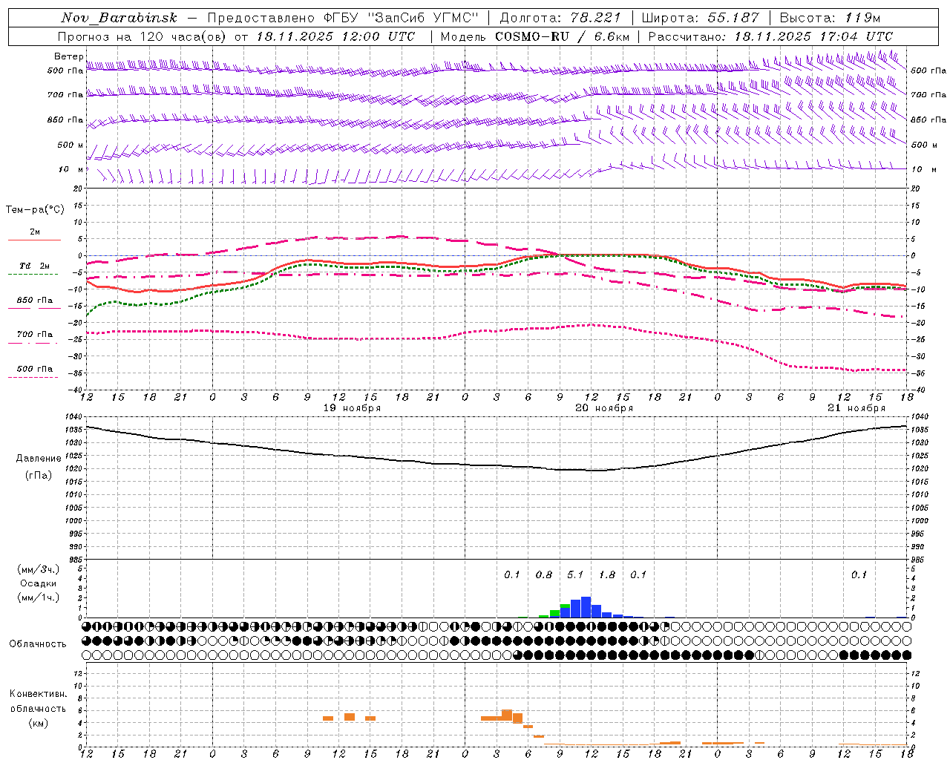Image resolution: width=950 pixels, height=760 pixels.
Task: Click the 0.8 precipitation total value
Action: (544, 574)
